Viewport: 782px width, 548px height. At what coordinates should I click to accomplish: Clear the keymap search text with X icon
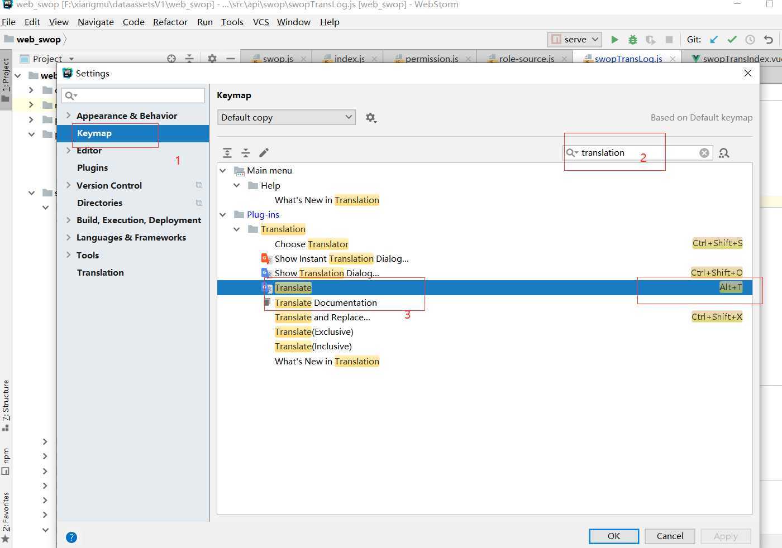click(x=704, y=153)
